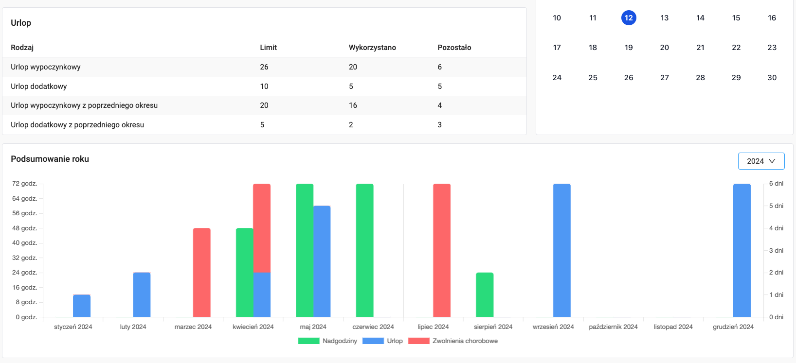
Task: Click the blue Urlop bar for wrzesień 2024
Action: pos(561,250)
